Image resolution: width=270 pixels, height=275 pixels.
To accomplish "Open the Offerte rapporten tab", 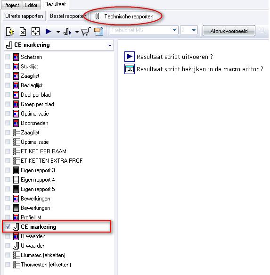I will (x=24, y=16).
